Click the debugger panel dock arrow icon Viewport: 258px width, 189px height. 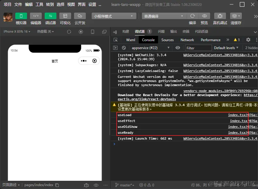coord(115,32)
